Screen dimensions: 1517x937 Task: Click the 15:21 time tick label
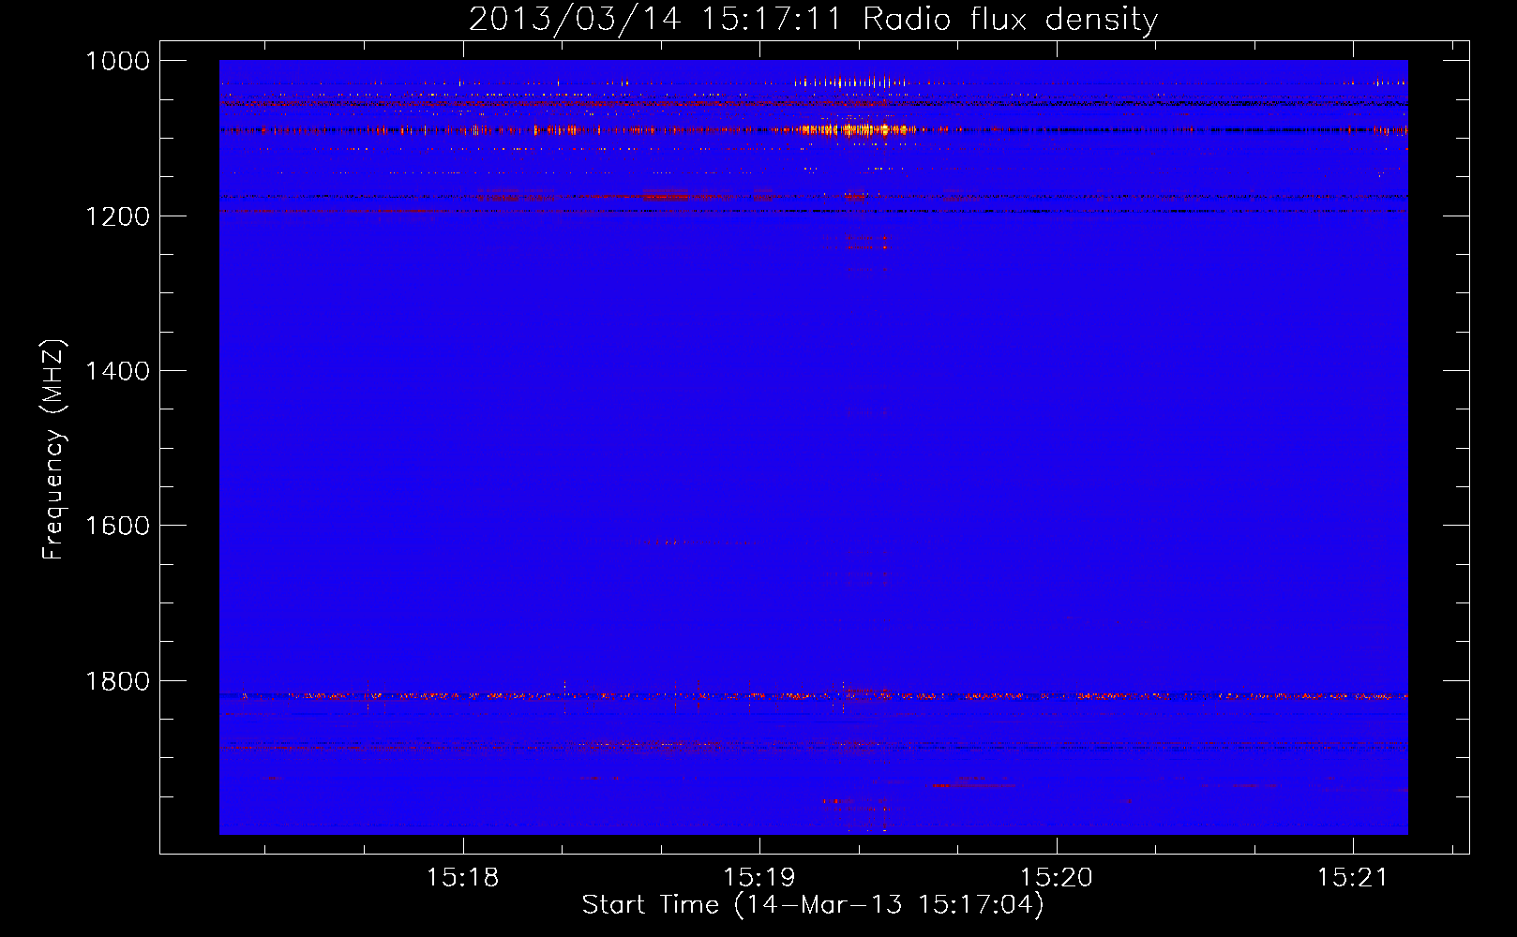point(1352,877)
